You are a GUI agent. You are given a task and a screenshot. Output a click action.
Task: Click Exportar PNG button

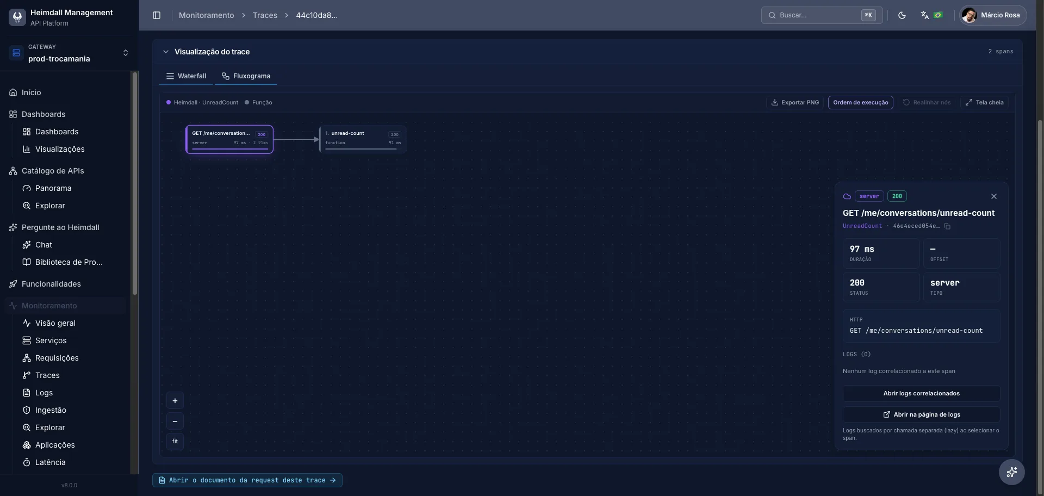coord(795,102)
